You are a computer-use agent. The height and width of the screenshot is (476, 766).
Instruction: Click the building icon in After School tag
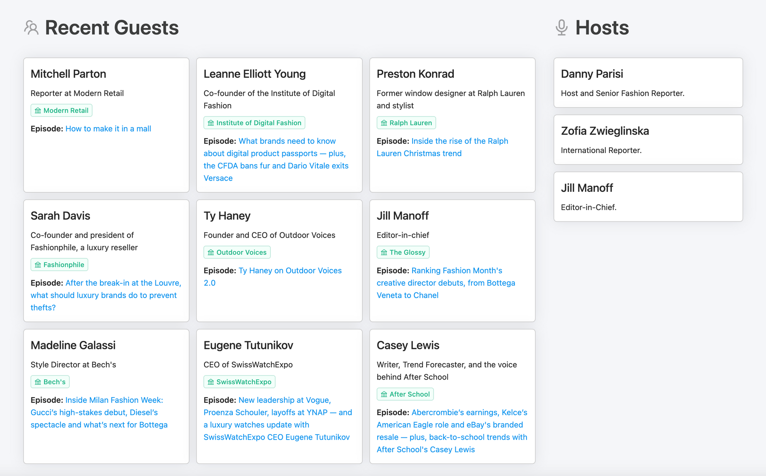coord(384,394)
